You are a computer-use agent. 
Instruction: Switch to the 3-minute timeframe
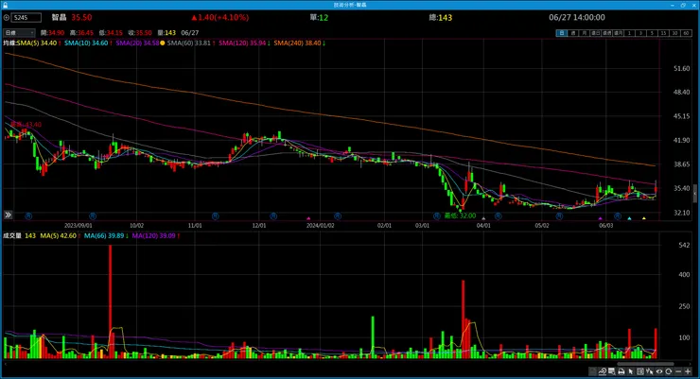click(x=640, y=33)
